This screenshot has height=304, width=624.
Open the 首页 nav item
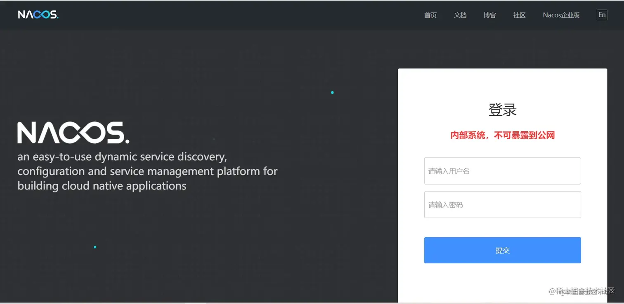(x=430, y=15)
